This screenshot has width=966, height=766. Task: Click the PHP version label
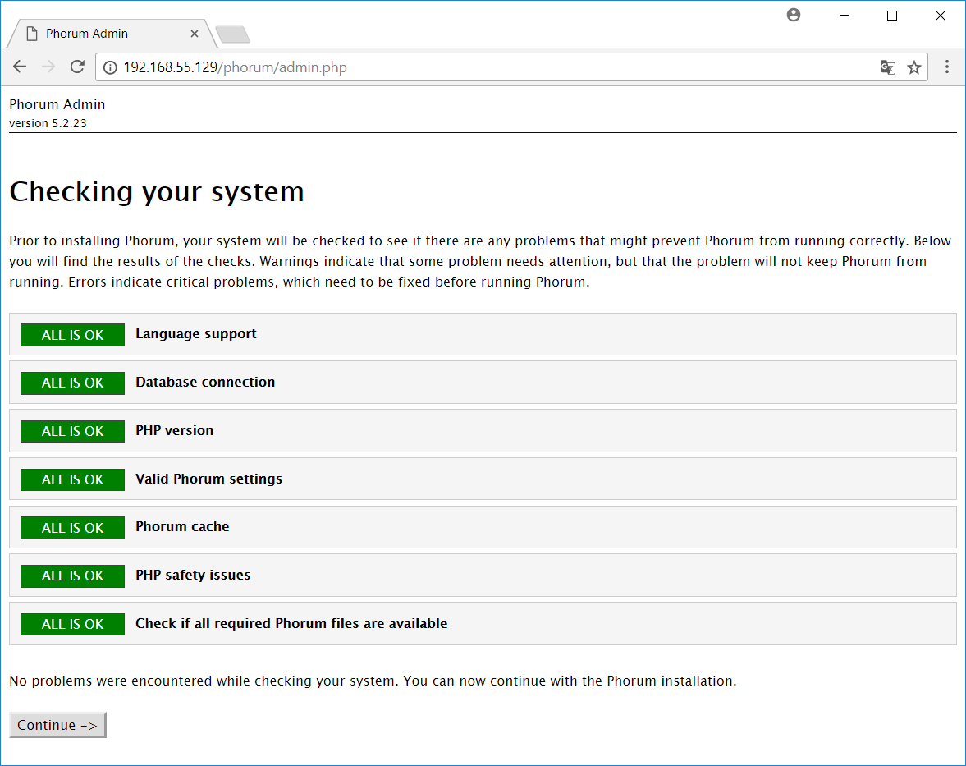174,430
